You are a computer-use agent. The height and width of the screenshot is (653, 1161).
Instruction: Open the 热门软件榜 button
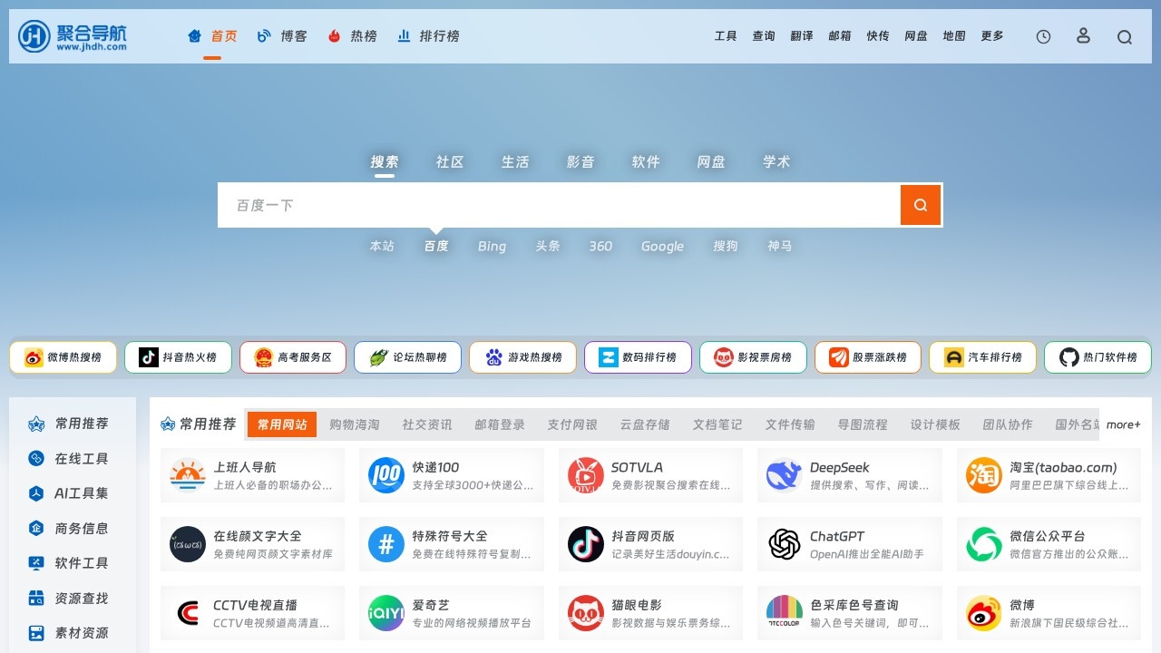(1098, 357)
